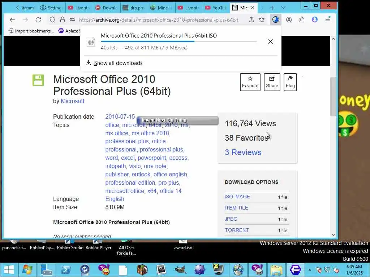Screen dimensions: 370x277
Task: Click the Invent Next Big Thing bar
Action: pos(177,120)
